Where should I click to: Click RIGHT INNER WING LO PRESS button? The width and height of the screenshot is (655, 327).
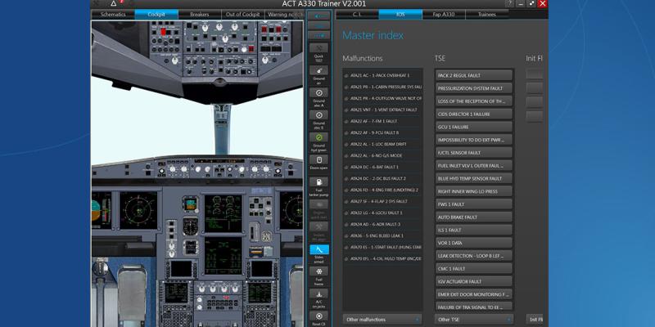pyautogui.click(x=474, y=191)
